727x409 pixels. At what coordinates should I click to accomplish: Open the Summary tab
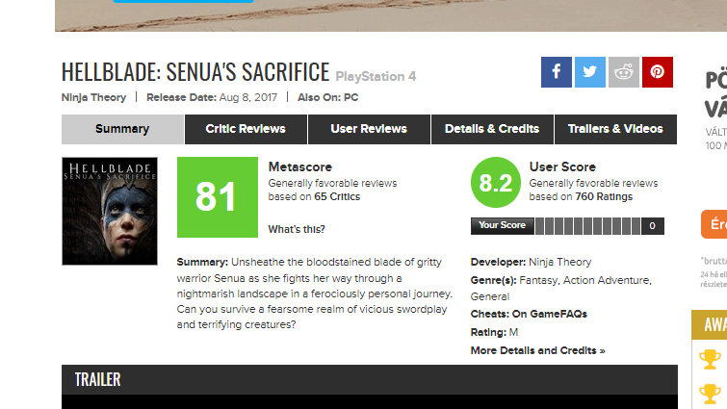122,129
